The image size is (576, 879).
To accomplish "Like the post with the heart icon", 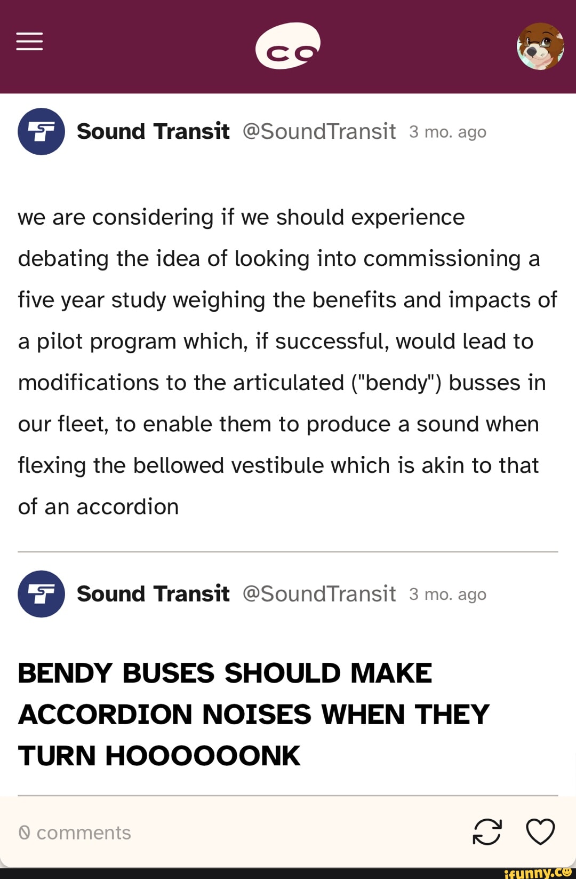I will [x=540, y=832].
